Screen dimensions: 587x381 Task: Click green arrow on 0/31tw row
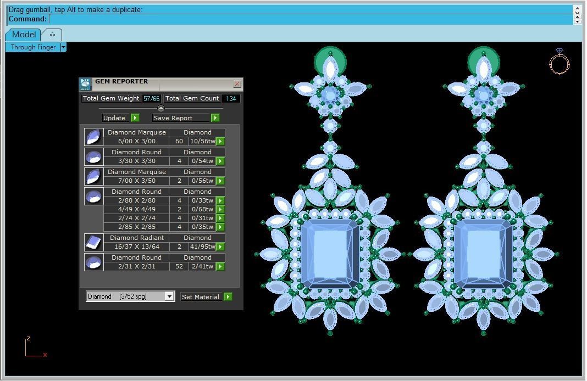point(220,218)
